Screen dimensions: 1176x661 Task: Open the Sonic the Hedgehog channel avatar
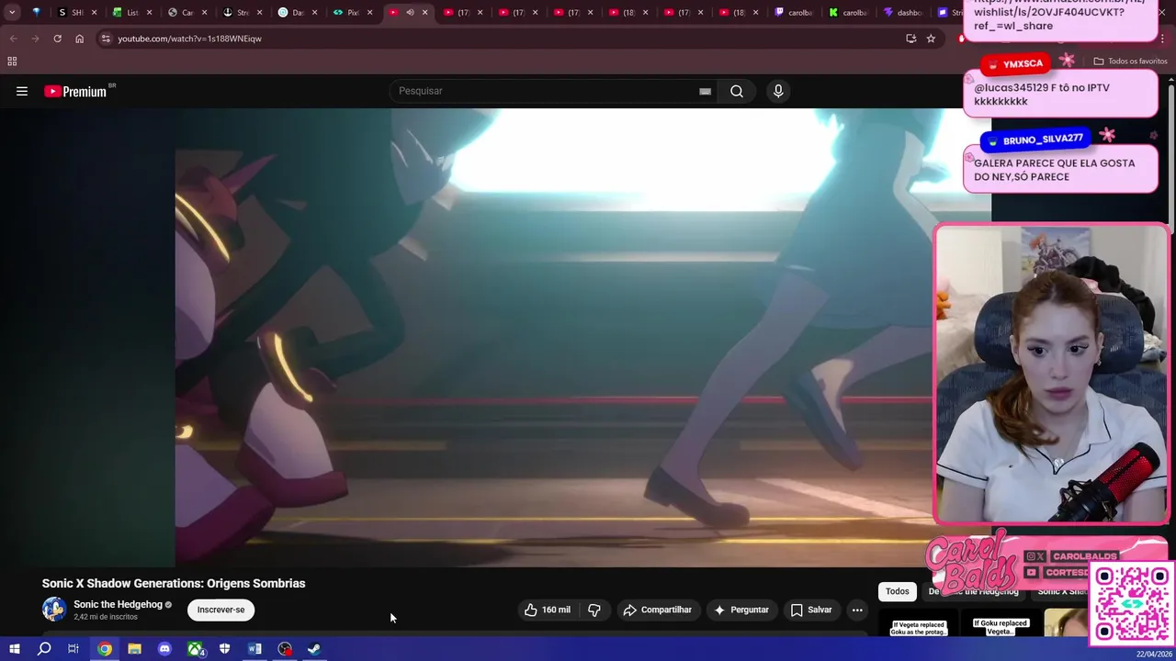click(x=54, y=609)
